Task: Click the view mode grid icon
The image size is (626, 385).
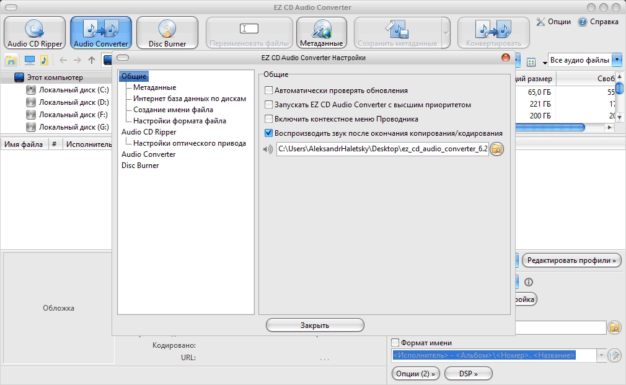Action: 531,62
